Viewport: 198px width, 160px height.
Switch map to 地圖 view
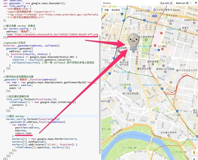click(x=106, y=10)
